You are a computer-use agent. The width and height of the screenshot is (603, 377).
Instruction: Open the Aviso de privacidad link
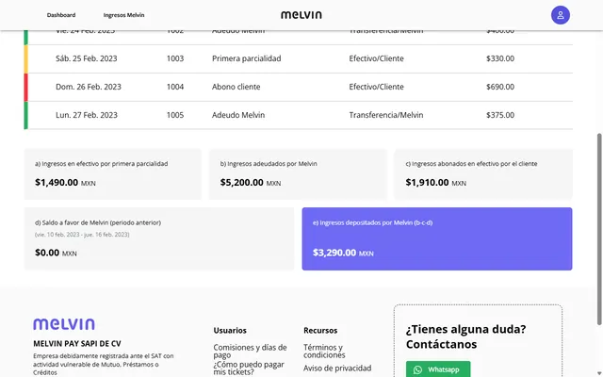[337, 369]
